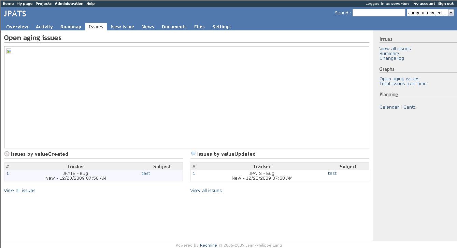This screenshot has height=248, width=457.
Task: Open the Summary sidebar link
Action: 389,53
